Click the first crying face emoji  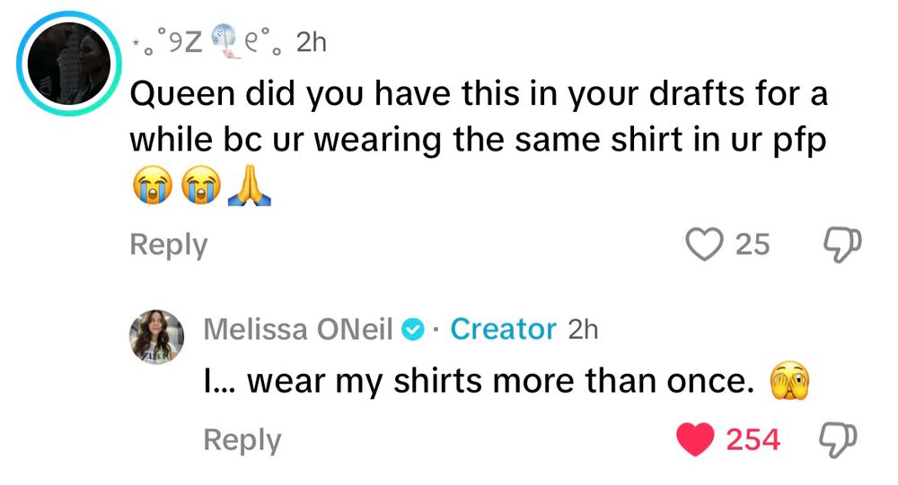point(153,186)
